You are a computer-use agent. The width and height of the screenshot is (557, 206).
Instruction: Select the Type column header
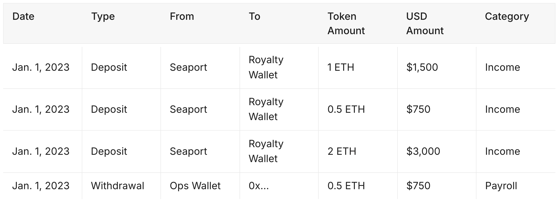[x=103, y=17]
